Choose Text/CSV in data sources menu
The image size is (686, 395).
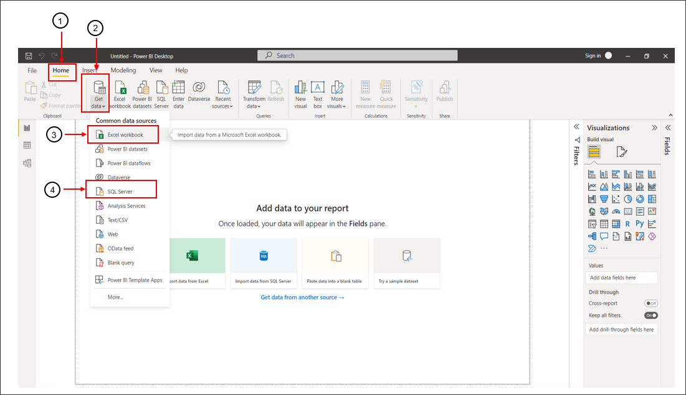point(130,220)
